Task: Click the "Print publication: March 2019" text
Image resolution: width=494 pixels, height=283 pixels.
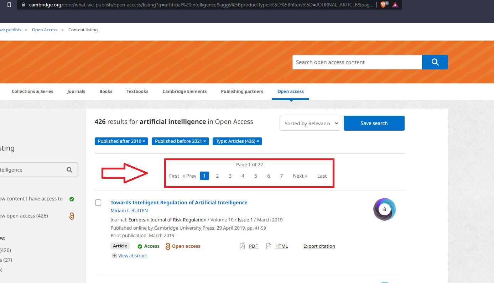Action: point(142,235)
